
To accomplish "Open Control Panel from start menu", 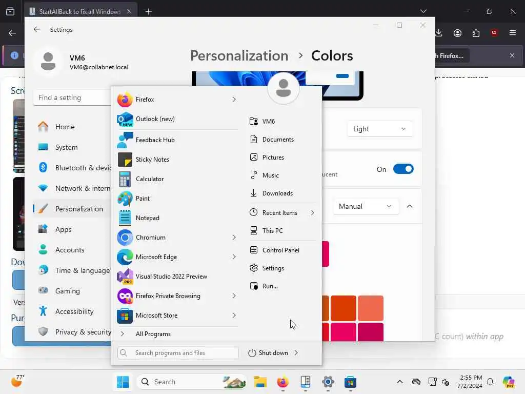I will [282, 250].
